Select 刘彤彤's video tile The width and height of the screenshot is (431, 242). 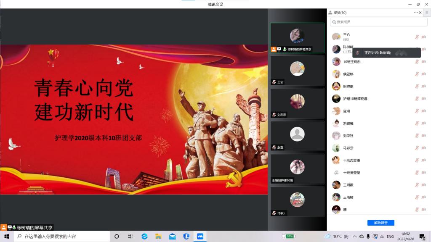pyautogui.click(x=297, y=103)
